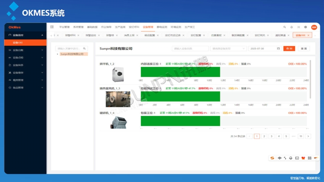Close the active 设备OEE tab
Screen dimensions: 324x182
(308, 35)
